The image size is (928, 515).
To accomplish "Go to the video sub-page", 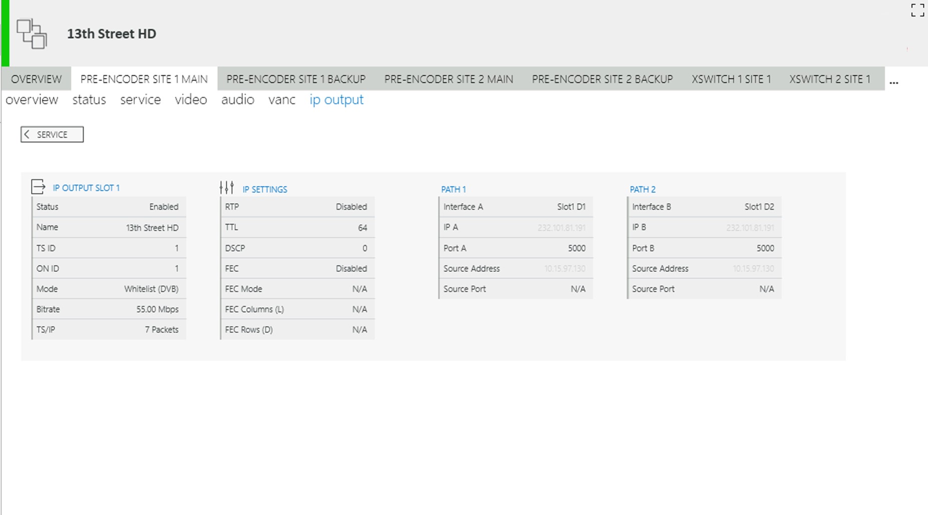I will 191,100.
